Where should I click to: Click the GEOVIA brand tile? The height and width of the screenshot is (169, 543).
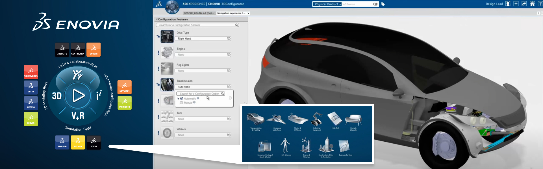[31, 103]
